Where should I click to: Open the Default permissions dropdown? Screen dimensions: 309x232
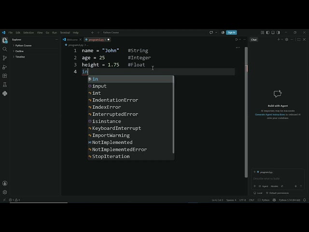[x=277, y=193]
